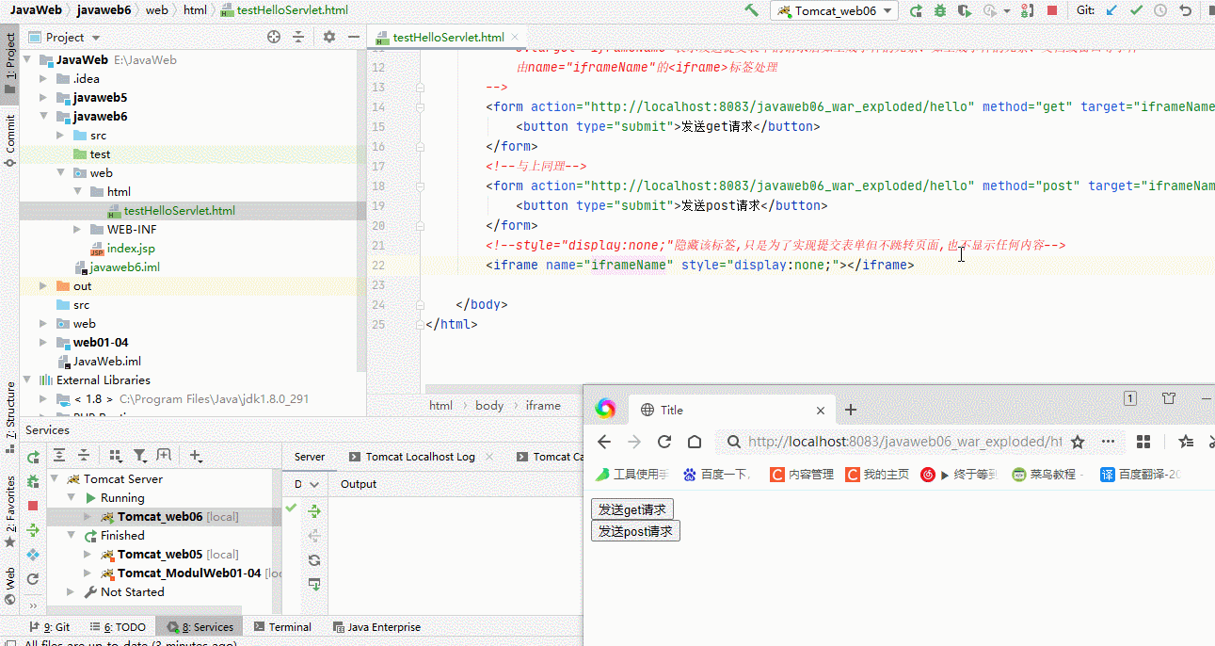Click Expand All icon in Services toolbar
Screen dimensions: 1215x646
click(x=59, y=456)
